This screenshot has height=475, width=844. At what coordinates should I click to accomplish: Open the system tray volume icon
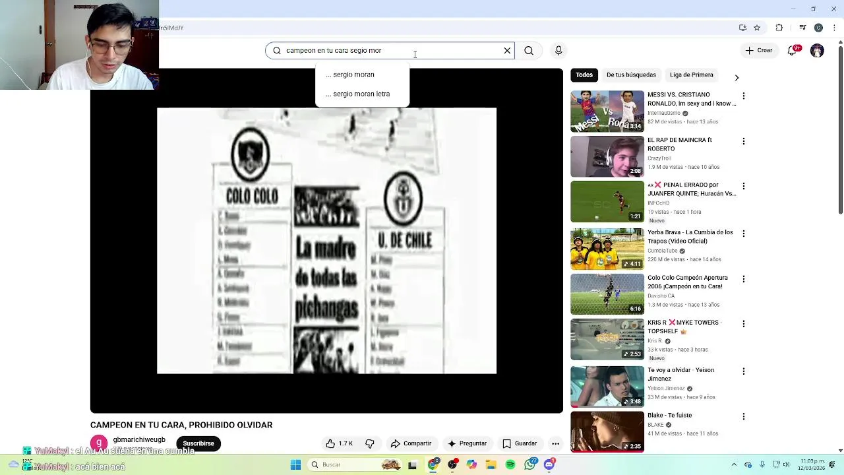786,464
